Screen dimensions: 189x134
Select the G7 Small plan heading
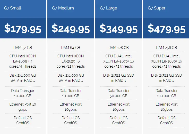tap(12, 8)
